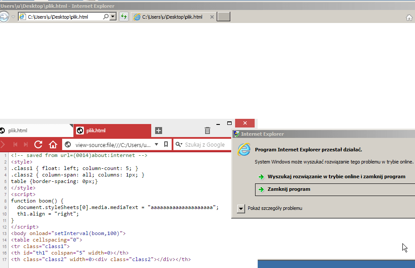Screen dimensions: 415x268
Task: Bookmark the page in Opera
Action: (x=166, y=144)
